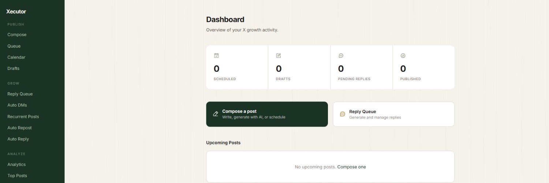
Task: Open Drafts from the sidebar
Action: pyautogui.click(x=13, y=68)
